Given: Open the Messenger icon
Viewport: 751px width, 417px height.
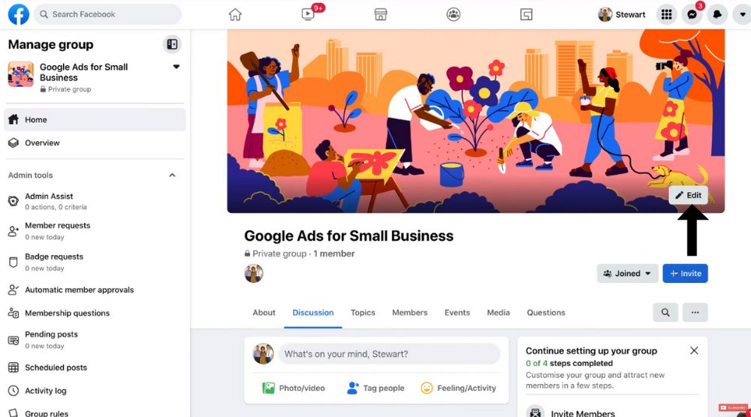Looking at the screenshot, I should pos(692,14).
